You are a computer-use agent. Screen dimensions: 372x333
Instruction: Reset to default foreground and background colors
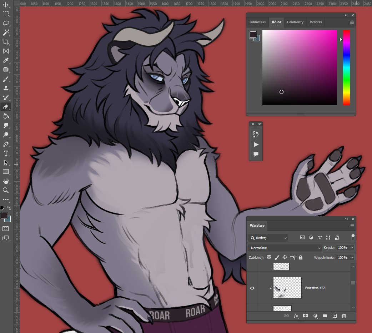(x=2, y=208)
